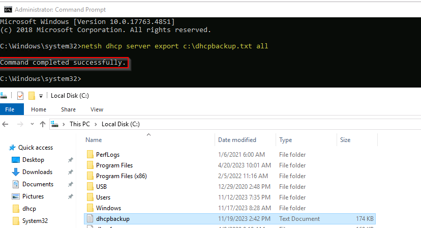Click the Properties checkmark quick access icon
The height and width of the screenshot is (228, 421).
pos(20,96)
